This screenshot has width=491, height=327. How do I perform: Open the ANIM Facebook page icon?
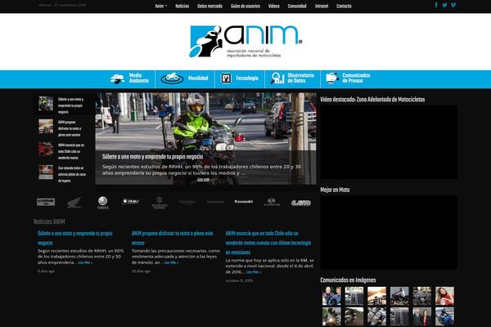pyautogui.click(x=436, y=5)
